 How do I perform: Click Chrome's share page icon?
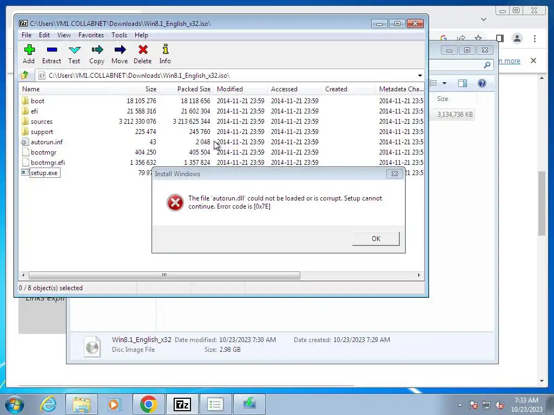point(461,38)
